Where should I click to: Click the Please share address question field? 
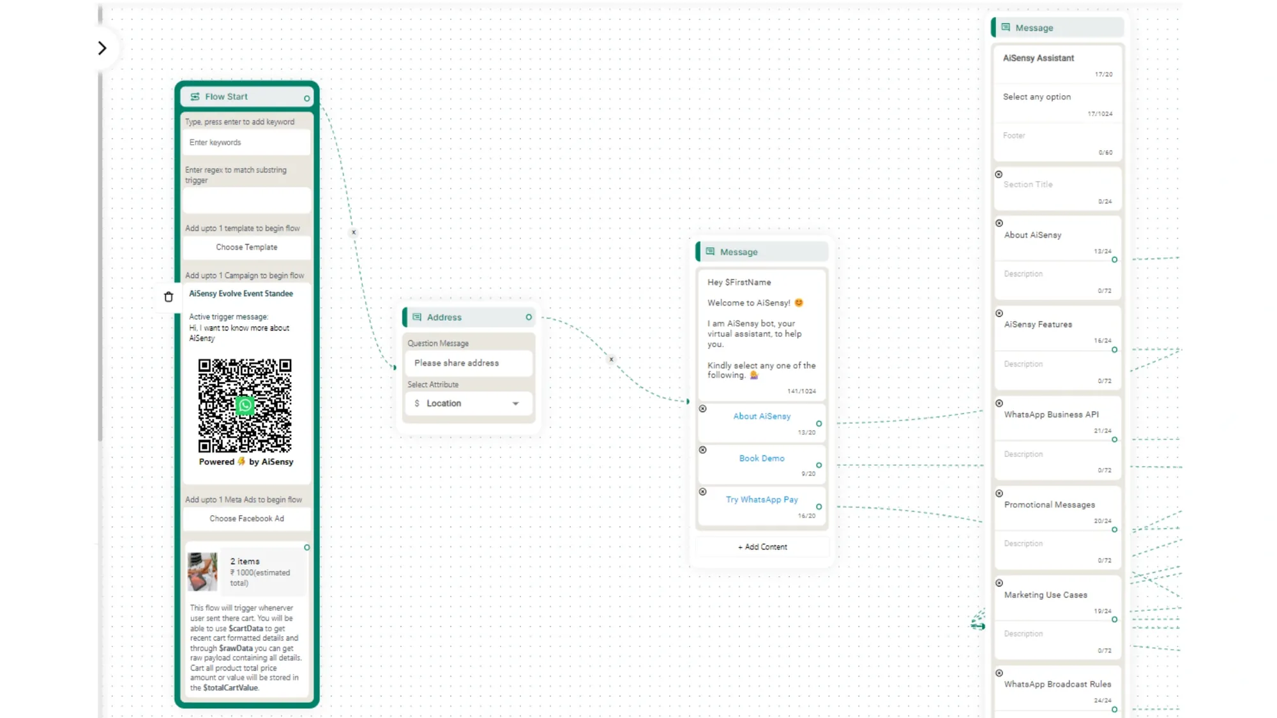468,363
